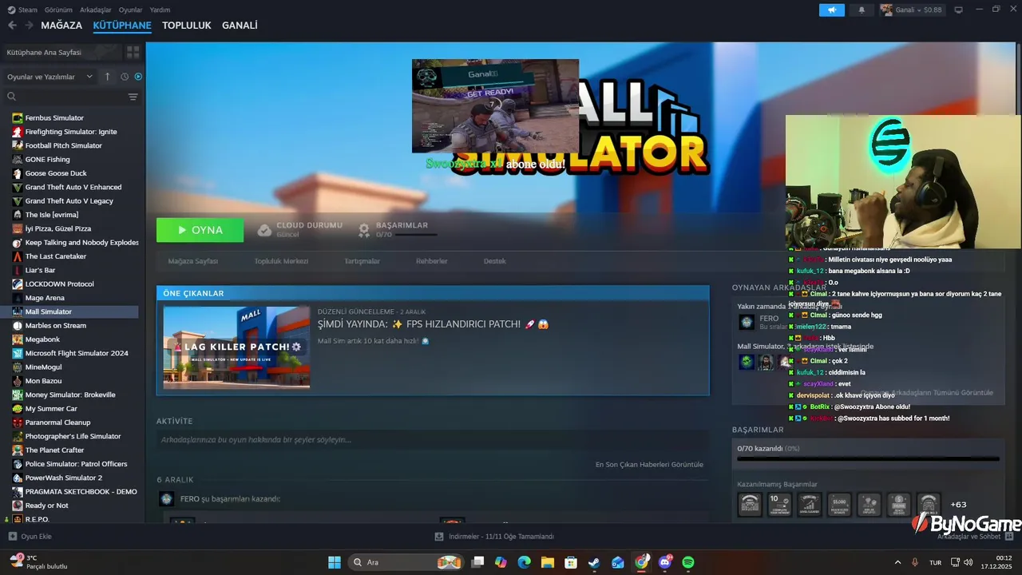The height and width of the screenshot is (575, 1022).
Task: Open the Steam menu
Action: click(22, 10)
